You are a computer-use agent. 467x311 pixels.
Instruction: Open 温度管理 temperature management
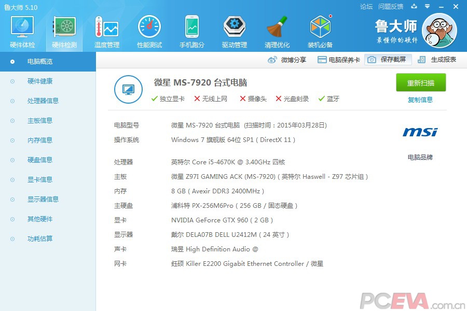click(106, 32)
